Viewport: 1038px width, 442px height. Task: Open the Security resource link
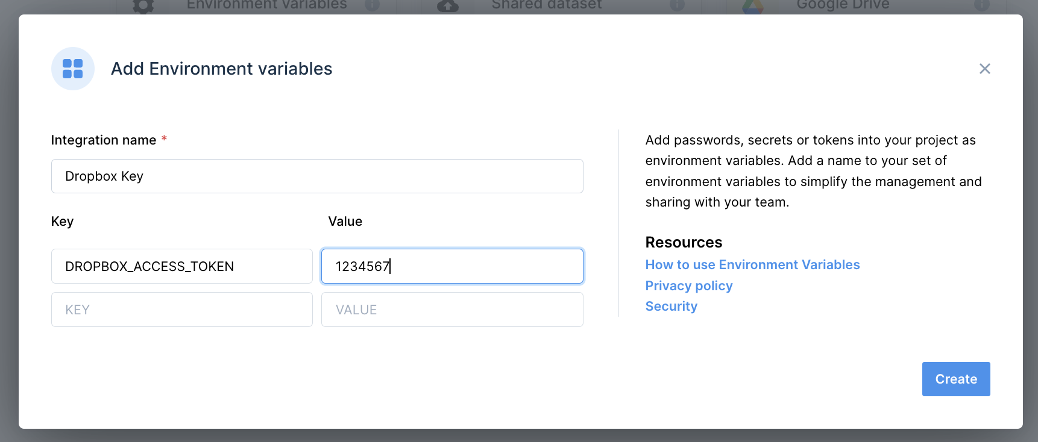[671, 307]
